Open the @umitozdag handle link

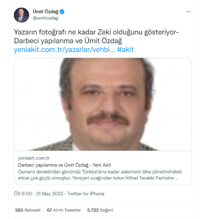click(x=46, y=18)
